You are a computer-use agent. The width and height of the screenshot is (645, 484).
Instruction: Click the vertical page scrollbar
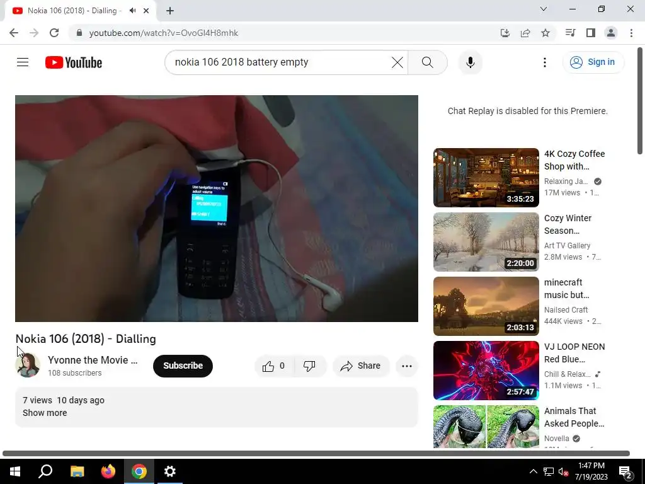click(640, 101)
